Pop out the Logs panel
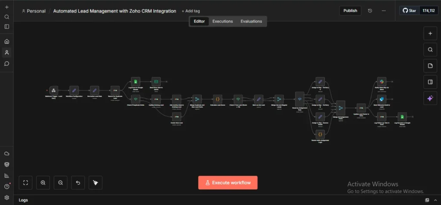The height and width of the screenshot is (205, 441). [x=427, y=200]
